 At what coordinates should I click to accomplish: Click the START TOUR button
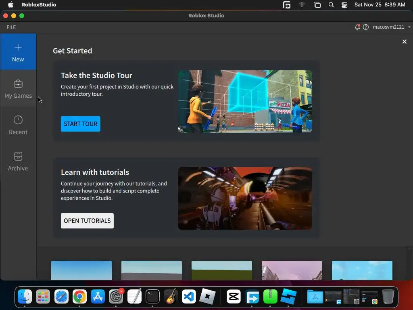coord(80,124)
